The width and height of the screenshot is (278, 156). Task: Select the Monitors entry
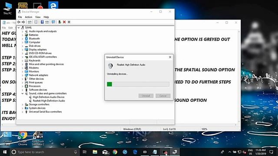(34, 71)
